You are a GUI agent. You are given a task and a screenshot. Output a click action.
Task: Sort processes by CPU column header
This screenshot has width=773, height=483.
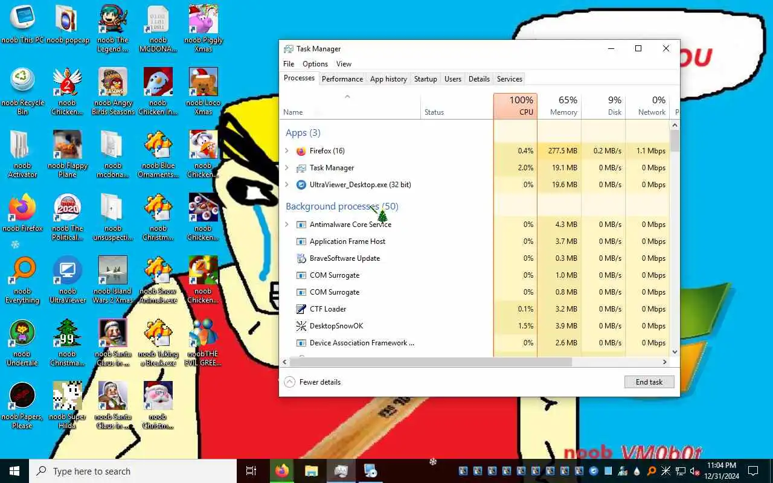(x=515, y=106)
